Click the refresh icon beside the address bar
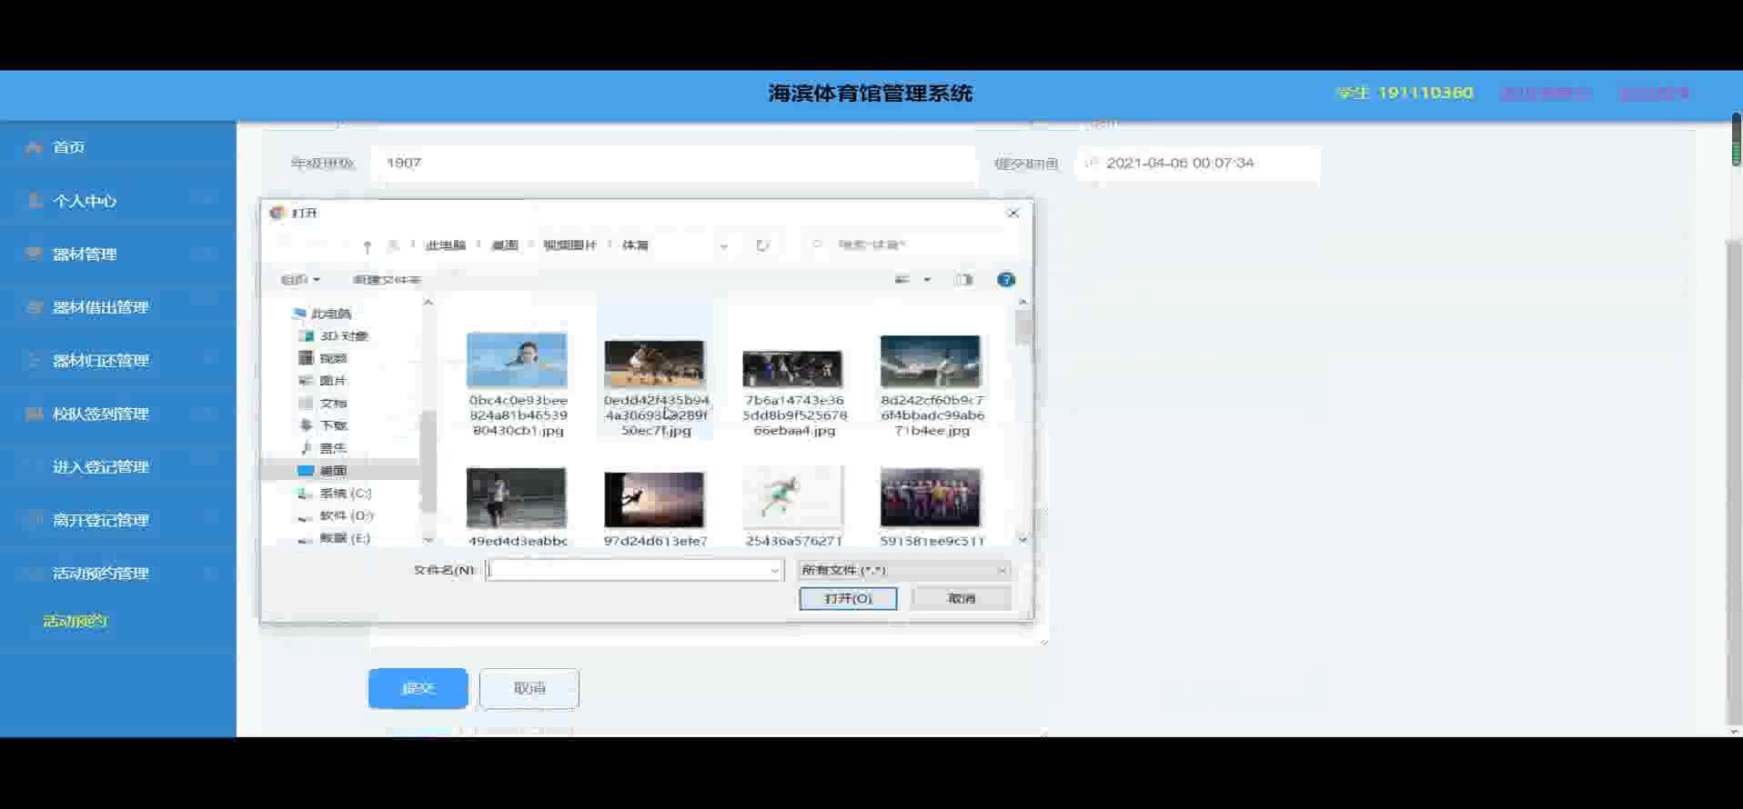 tap(762, 245)
